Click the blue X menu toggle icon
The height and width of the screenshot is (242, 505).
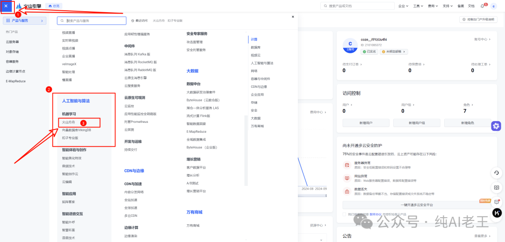(x=6, y=6)
